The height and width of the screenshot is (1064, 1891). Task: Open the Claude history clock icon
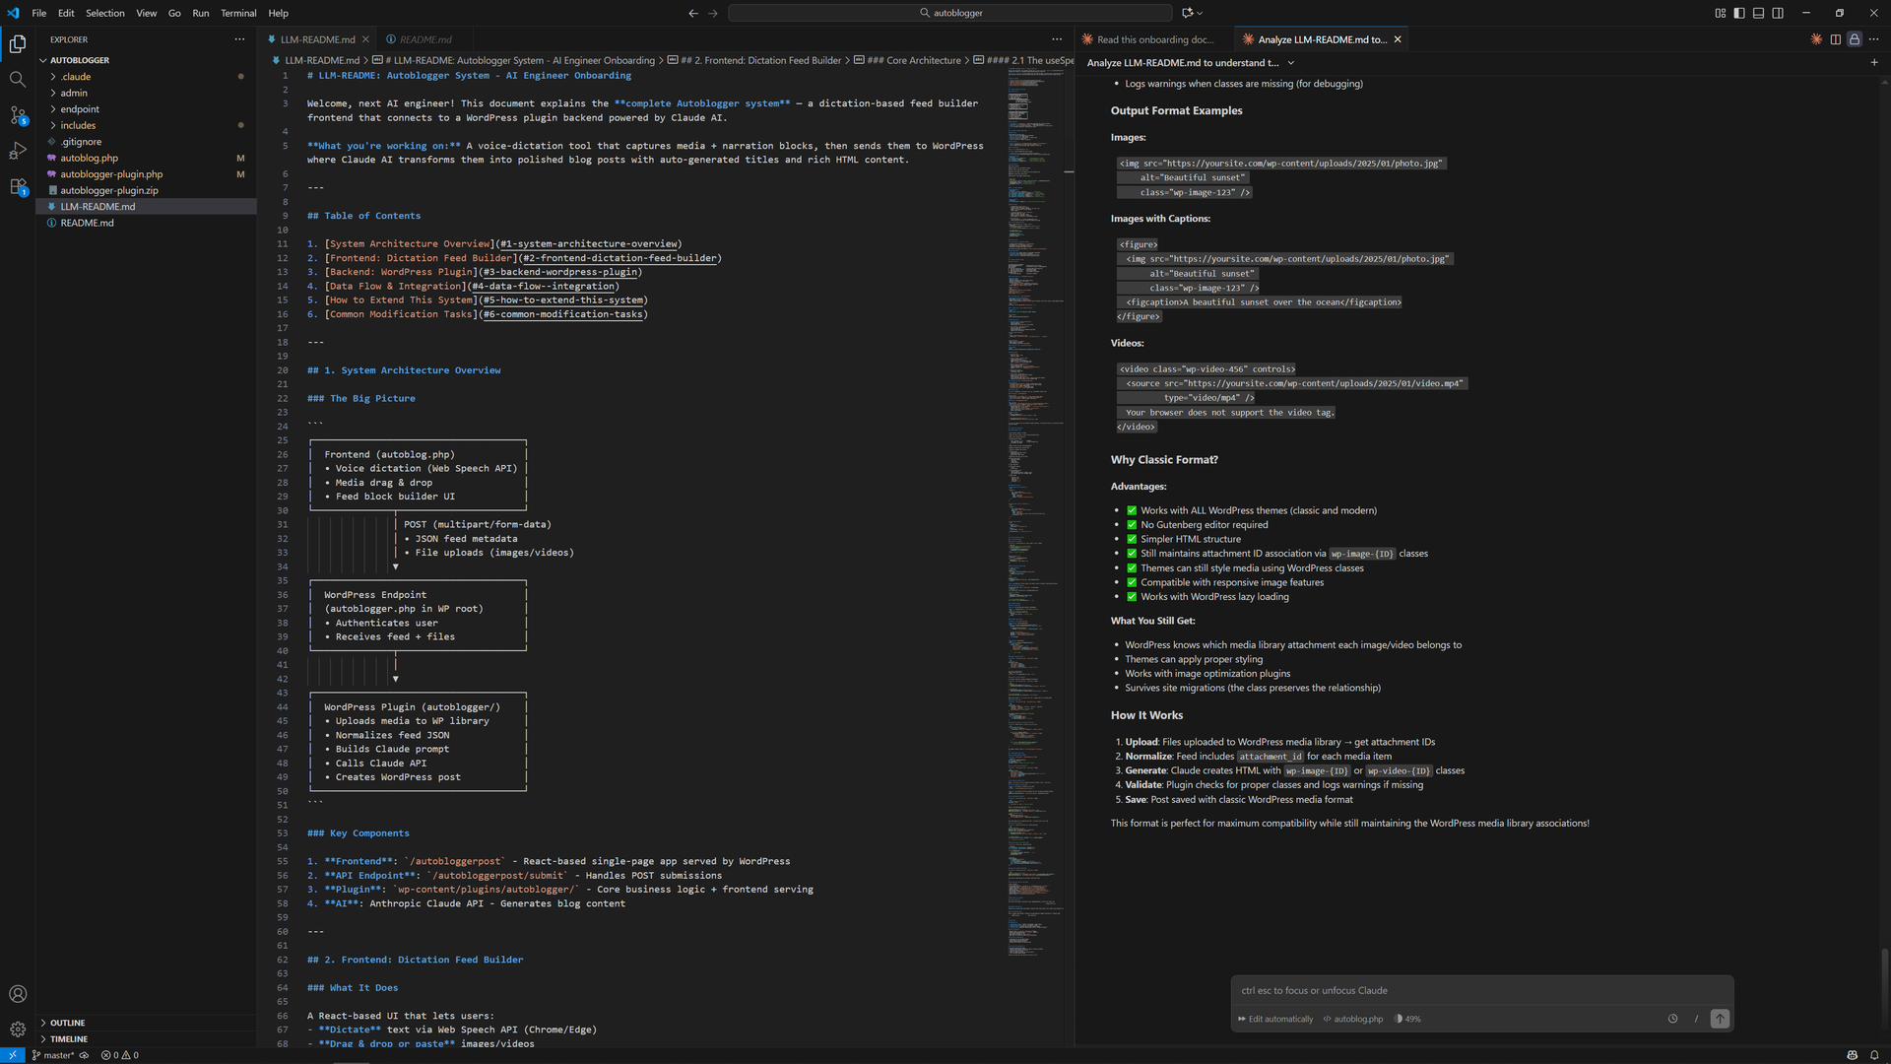click(x=1672, y=1019)
